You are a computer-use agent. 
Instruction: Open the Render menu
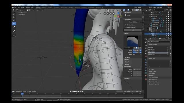tap(22, 7)
